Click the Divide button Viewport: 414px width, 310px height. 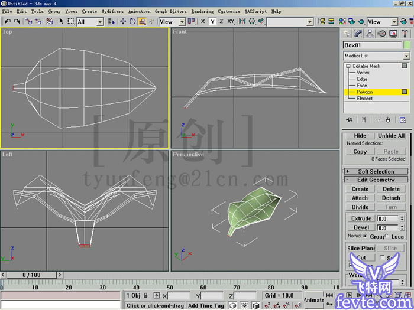coord(360,207)
